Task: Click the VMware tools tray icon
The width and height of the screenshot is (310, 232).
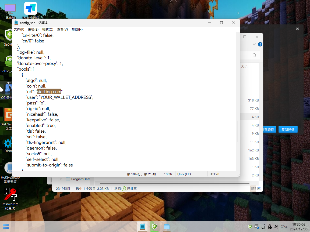Action: pos(257,227)
